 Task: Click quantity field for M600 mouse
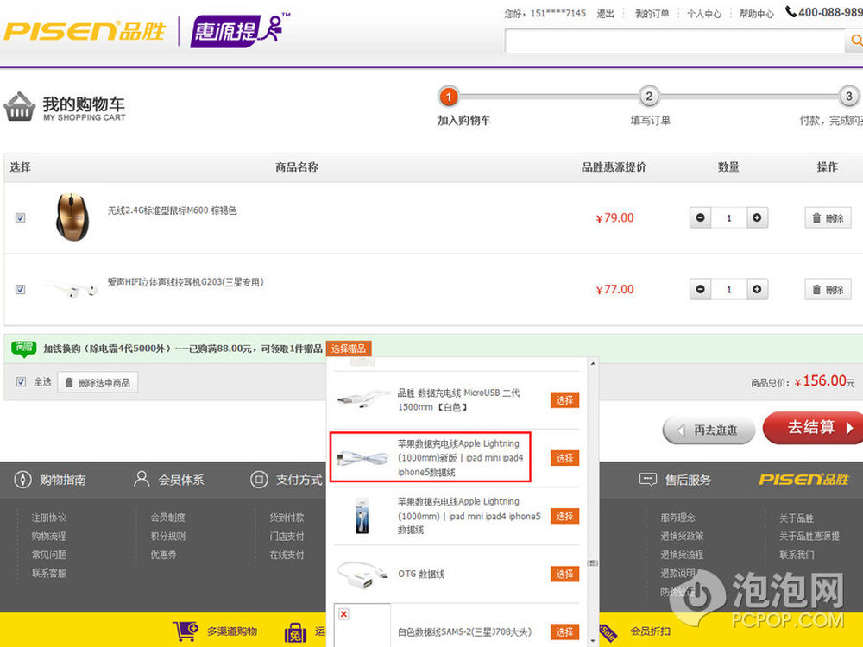pyautogui.click(x=728, y=218)
